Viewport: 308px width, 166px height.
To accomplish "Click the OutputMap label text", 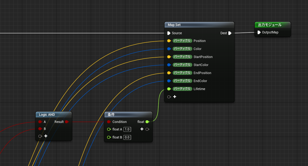I will coord(270,32).
